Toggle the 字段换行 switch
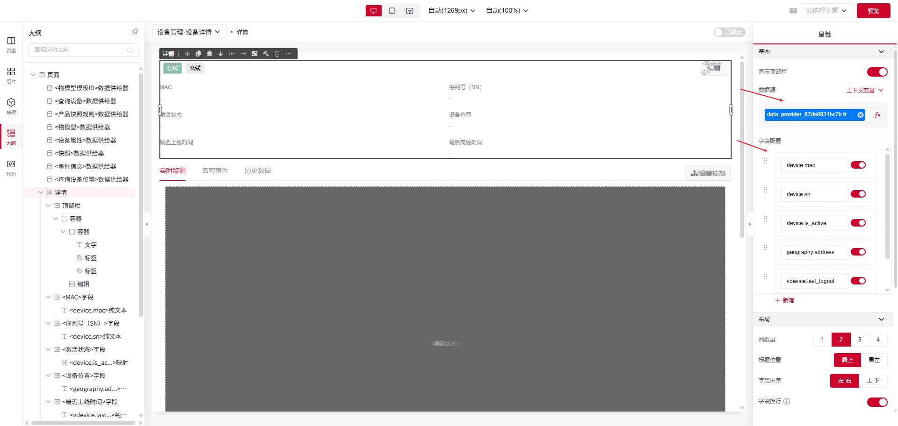898x426 pixels. pyautogui.click(x=877, y=402)
